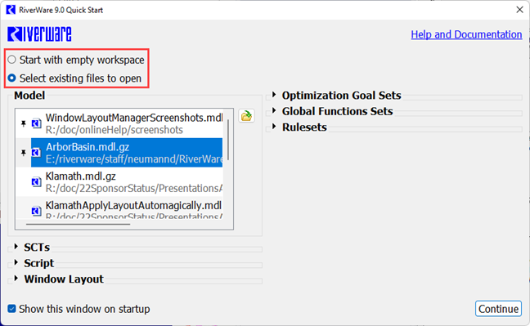Expand the Rulesets section

coord(274,127)
